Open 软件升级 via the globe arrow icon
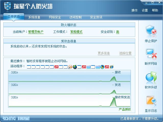The height and width of the screenshot is (122, 163). (151, 78)
